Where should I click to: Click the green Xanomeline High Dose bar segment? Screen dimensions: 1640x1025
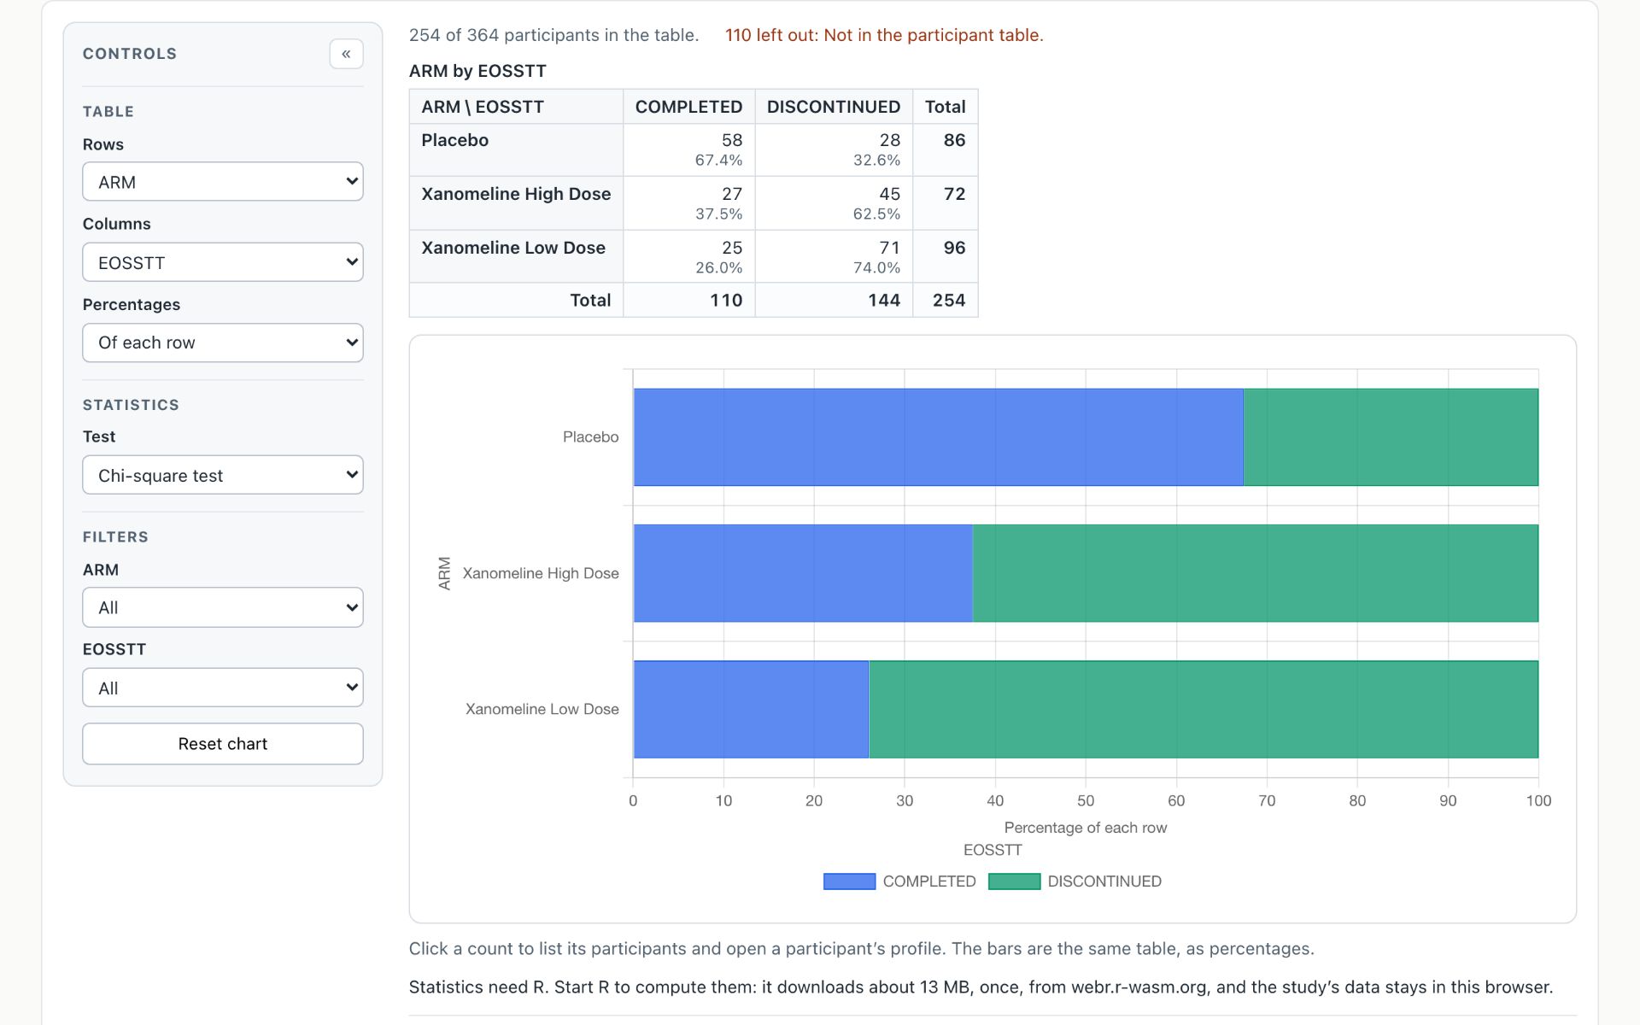pyautogui.click(x=1256, y=573)
